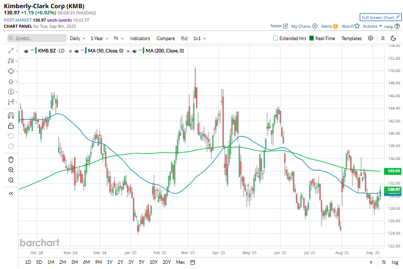This screenshot has height=269, width=403.
Task: Select the measure range tool
Action: tap(10, 102)
